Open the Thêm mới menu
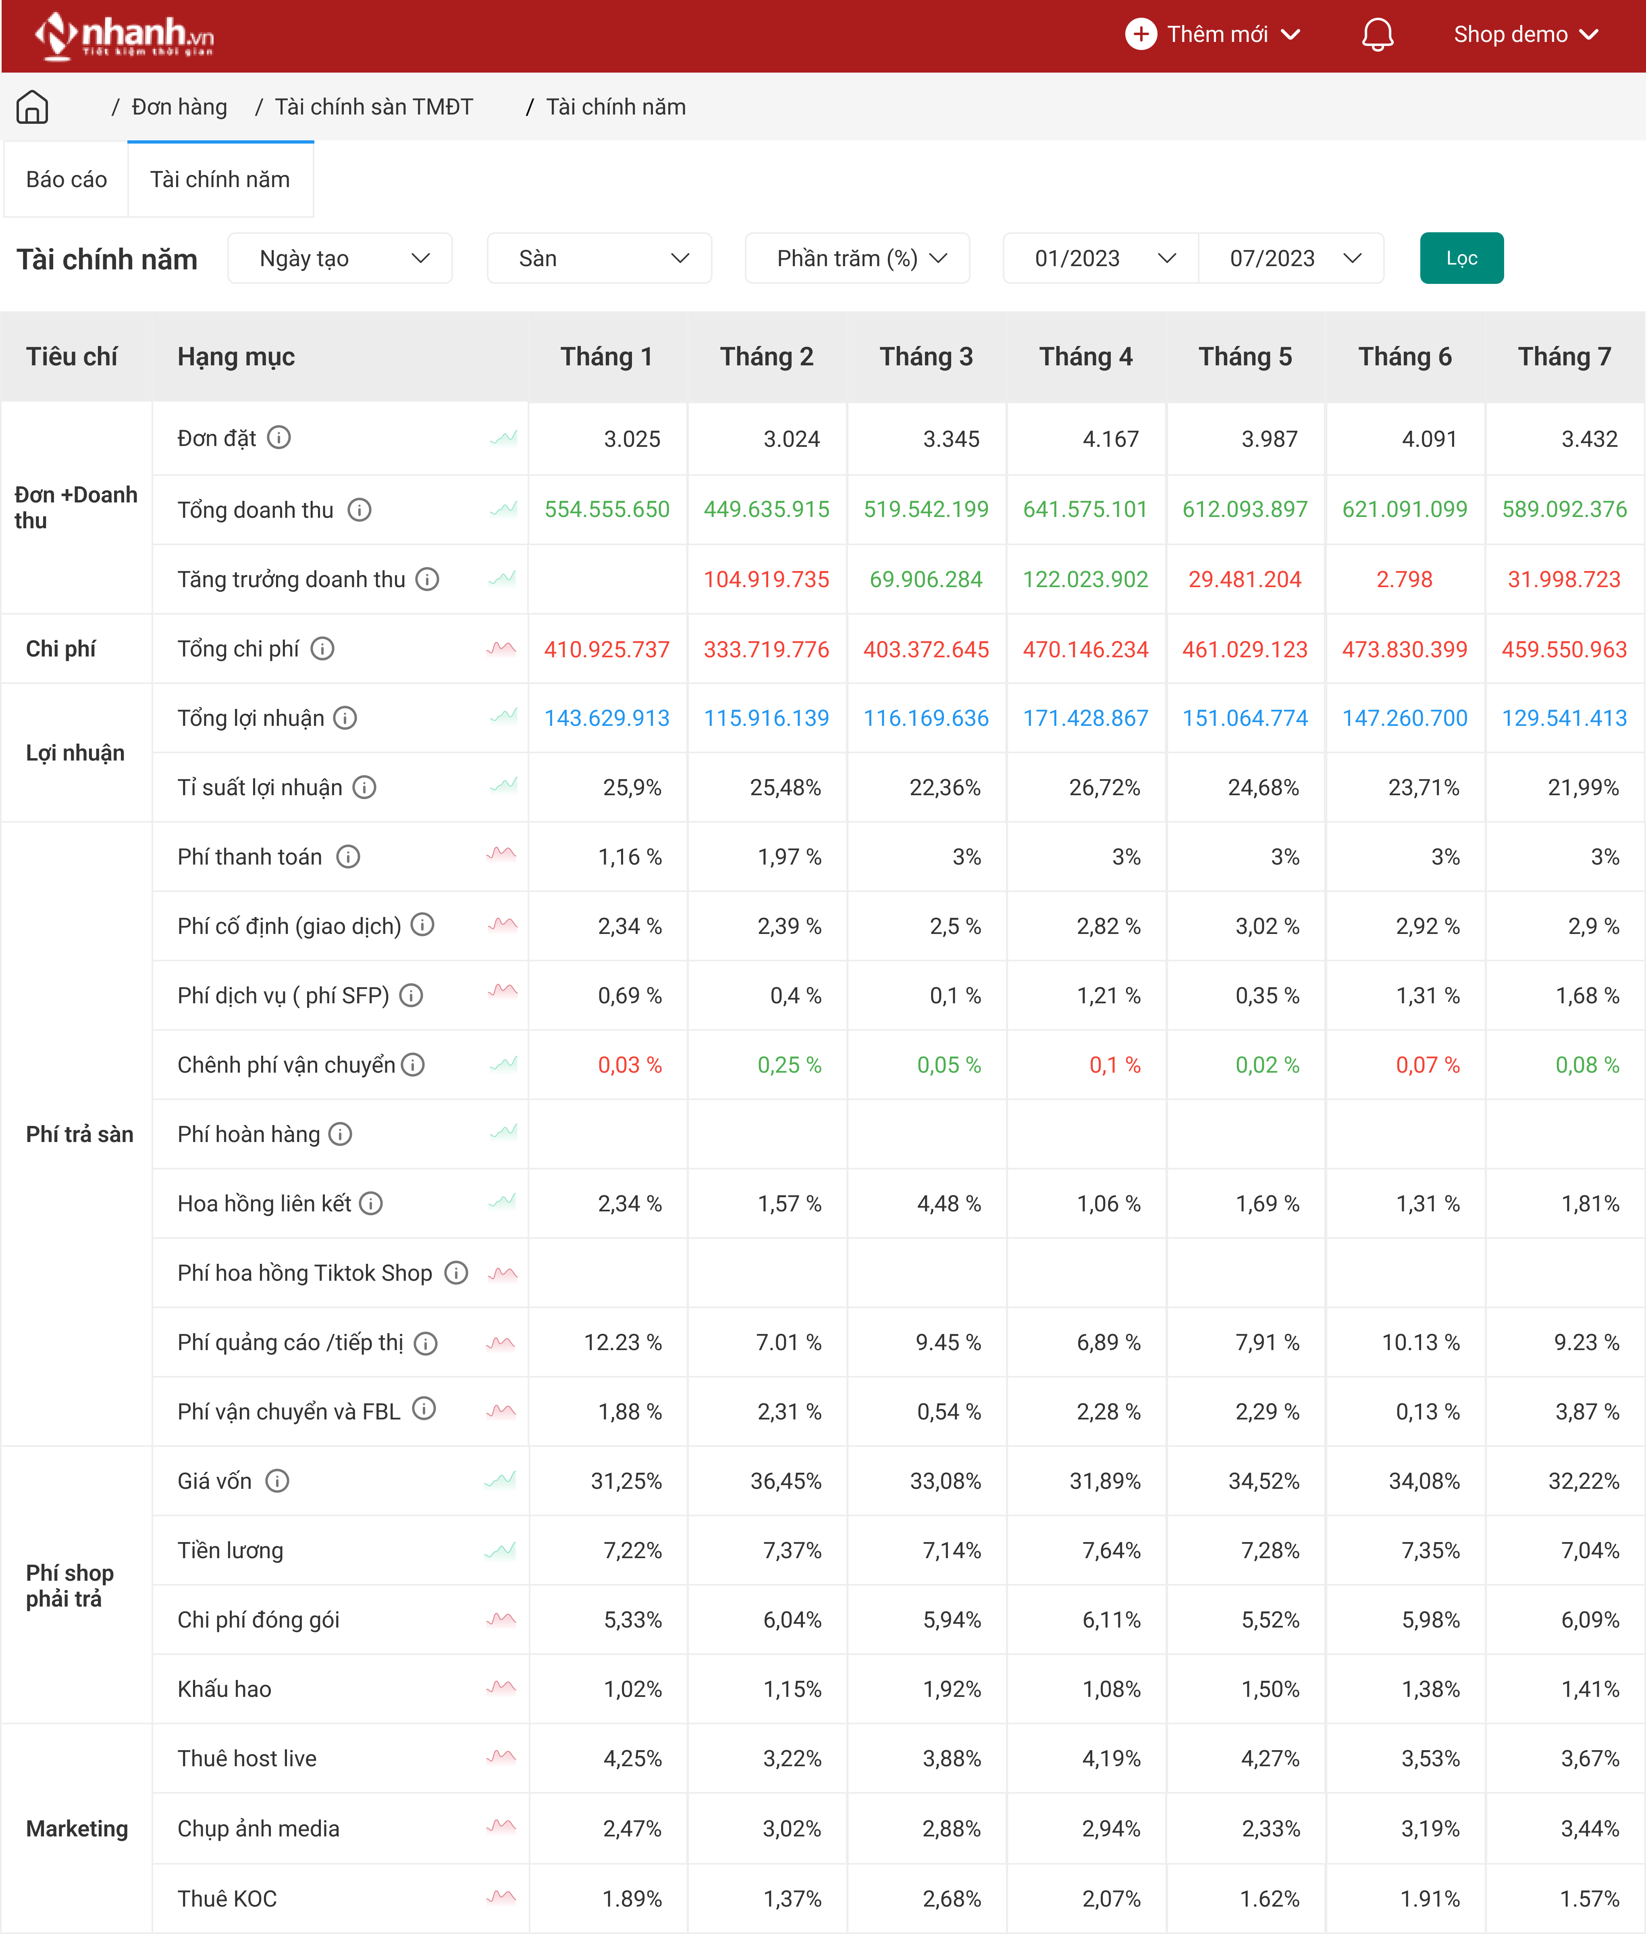Viewport: 1646px width, 1934px height. [1213, 35]
